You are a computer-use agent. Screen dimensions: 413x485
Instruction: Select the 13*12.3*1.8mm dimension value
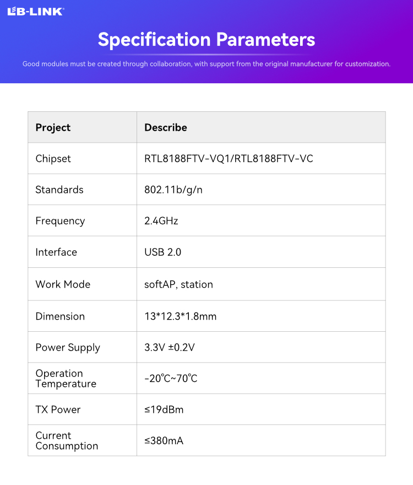pos(181,316)
